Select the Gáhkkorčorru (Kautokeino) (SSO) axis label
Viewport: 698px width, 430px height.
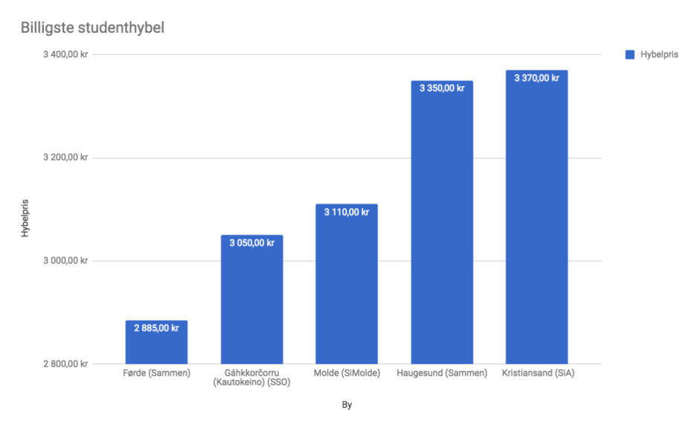click(252, 377)
